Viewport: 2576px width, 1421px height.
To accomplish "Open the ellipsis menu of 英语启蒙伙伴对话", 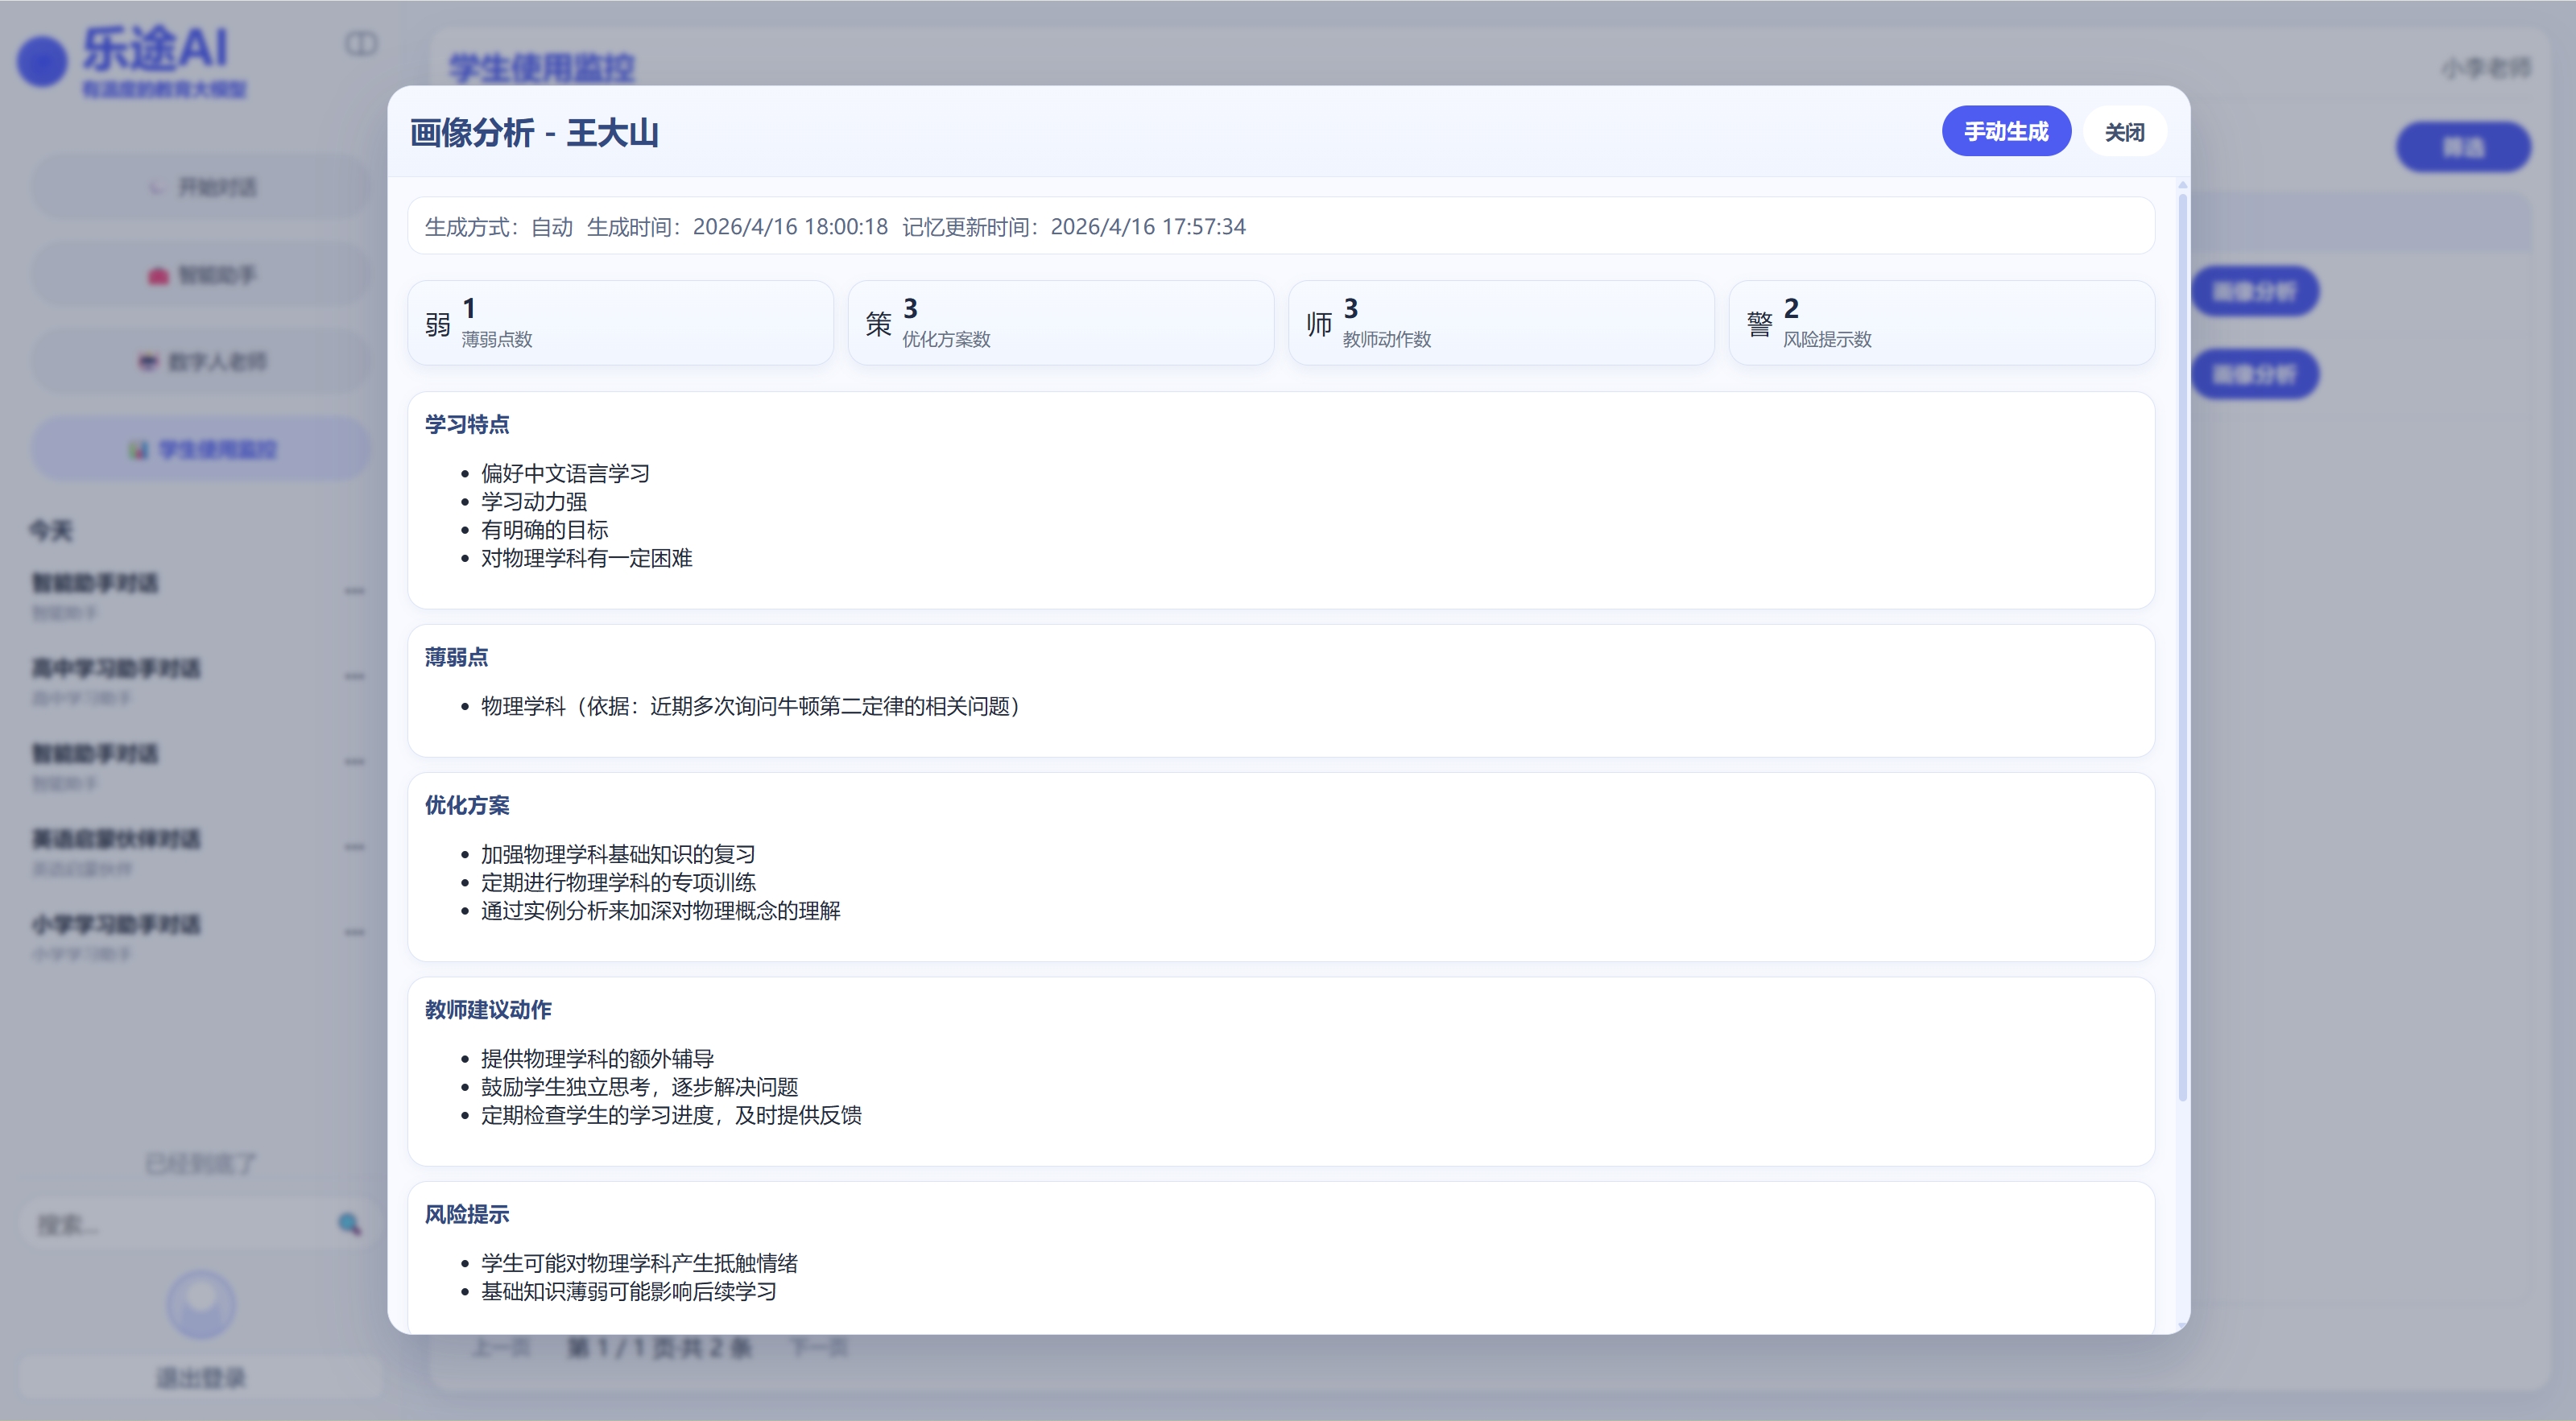I will point(355,846).
